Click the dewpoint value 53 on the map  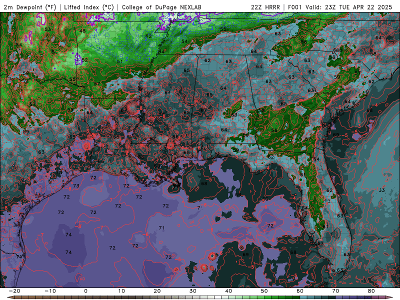(x=47, y=29)
